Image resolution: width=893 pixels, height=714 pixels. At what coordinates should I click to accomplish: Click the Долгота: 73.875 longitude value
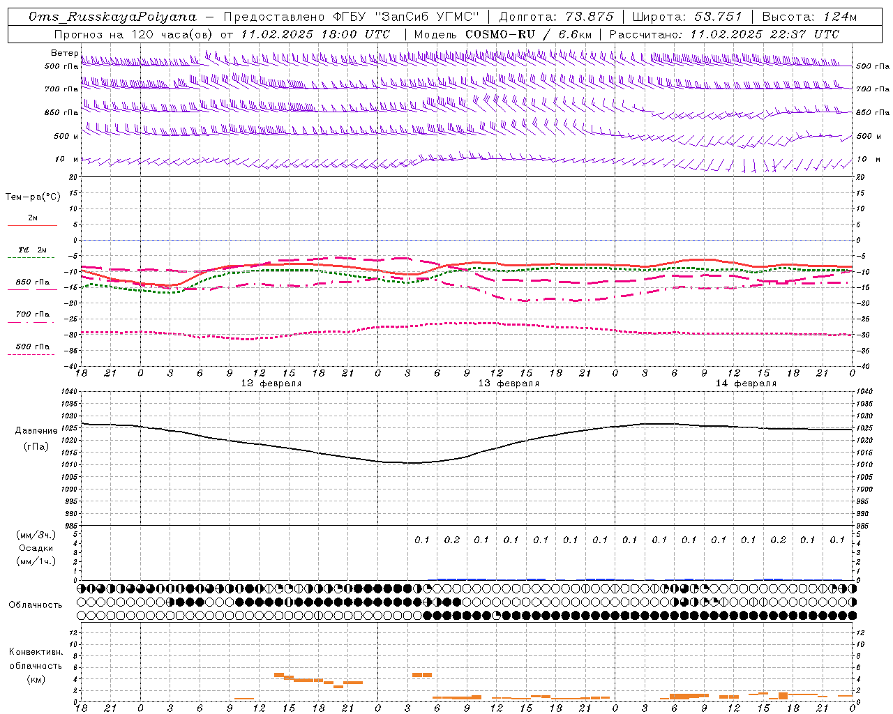coord(556,17)
